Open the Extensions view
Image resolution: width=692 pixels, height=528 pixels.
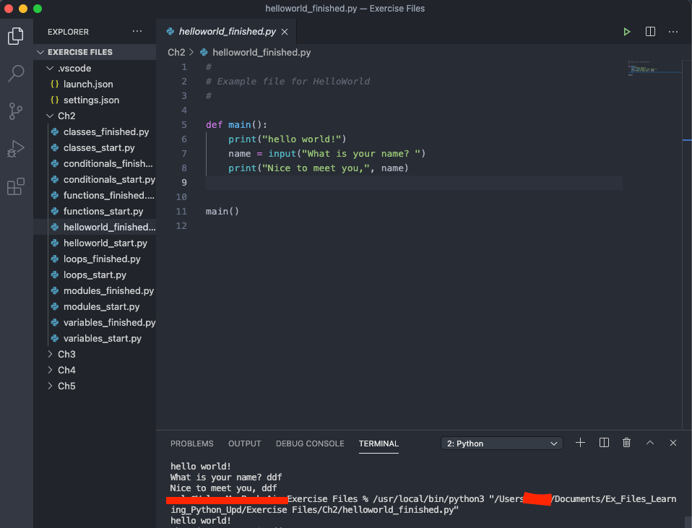(x=16, y=188)
